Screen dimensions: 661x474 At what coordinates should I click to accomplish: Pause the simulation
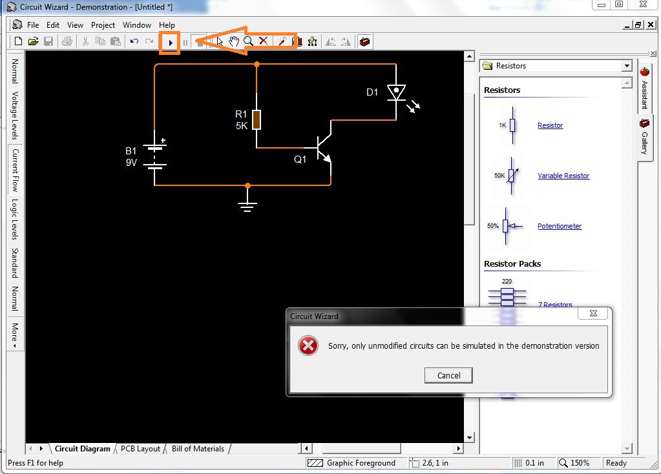(x=185, y=43)
